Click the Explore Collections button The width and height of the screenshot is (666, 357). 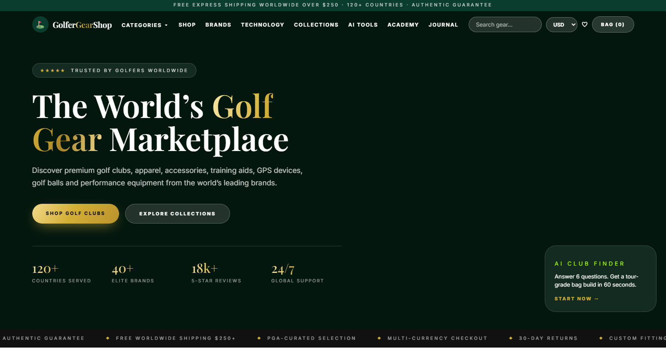click(x=178, y=214)
